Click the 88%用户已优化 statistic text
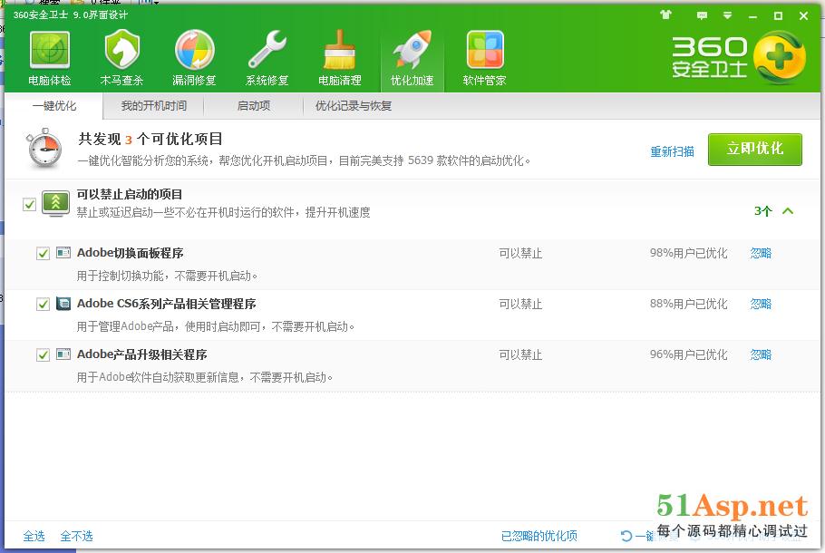Image resolution: width=825 pixels, height=553 pixels. click(x=689, y=304)
